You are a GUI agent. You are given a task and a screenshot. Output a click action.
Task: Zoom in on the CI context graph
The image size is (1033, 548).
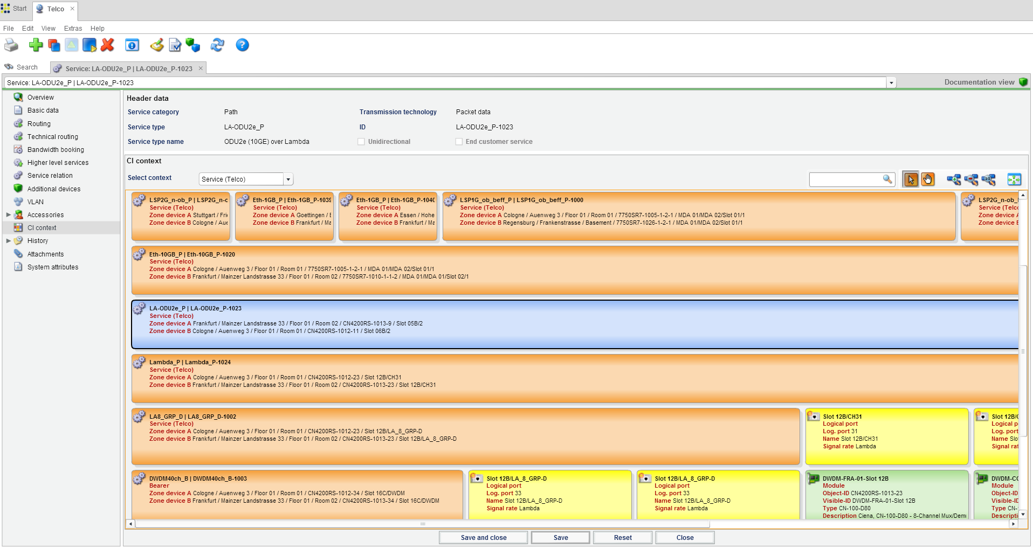click(954, 179)
